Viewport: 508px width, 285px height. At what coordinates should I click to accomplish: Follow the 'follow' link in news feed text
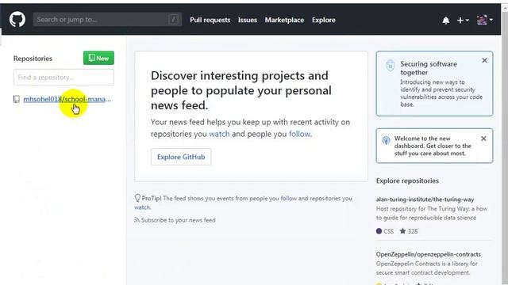tap(299, 134)
